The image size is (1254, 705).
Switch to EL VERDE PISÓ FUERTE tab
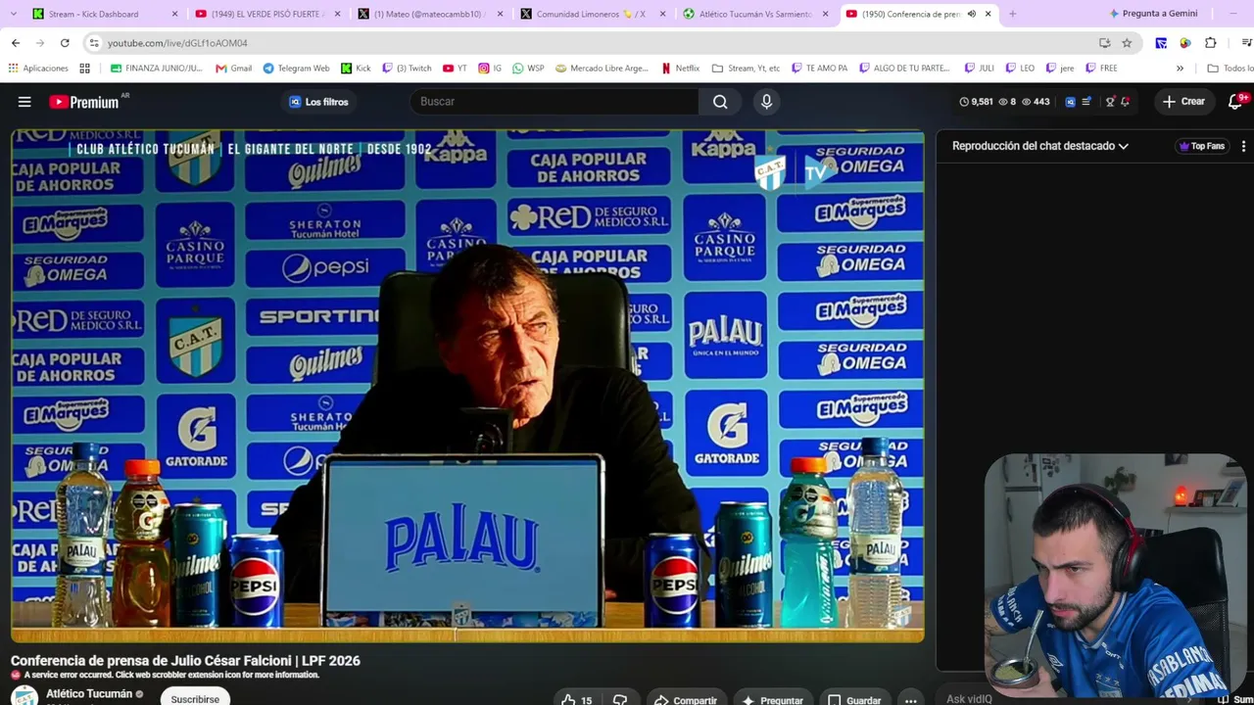pyautogui.click(x=266, y=14)
